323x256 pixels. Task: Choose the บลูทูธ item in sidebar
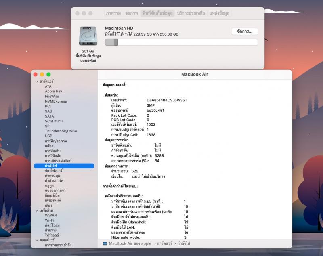[x=49, y=186]
